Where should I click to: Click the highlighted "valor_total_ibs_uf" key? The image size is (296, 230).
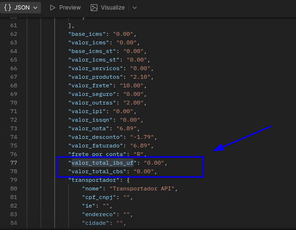[102, 163]
